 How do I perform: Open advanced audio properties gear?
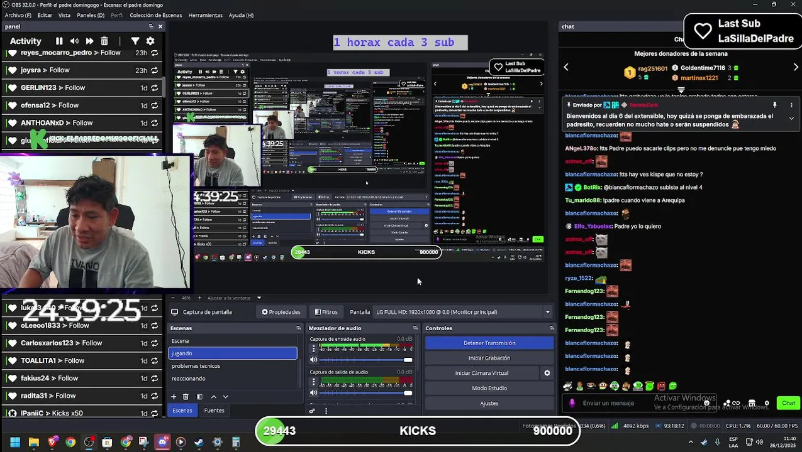pyautogui.click(x=312, y=411)
